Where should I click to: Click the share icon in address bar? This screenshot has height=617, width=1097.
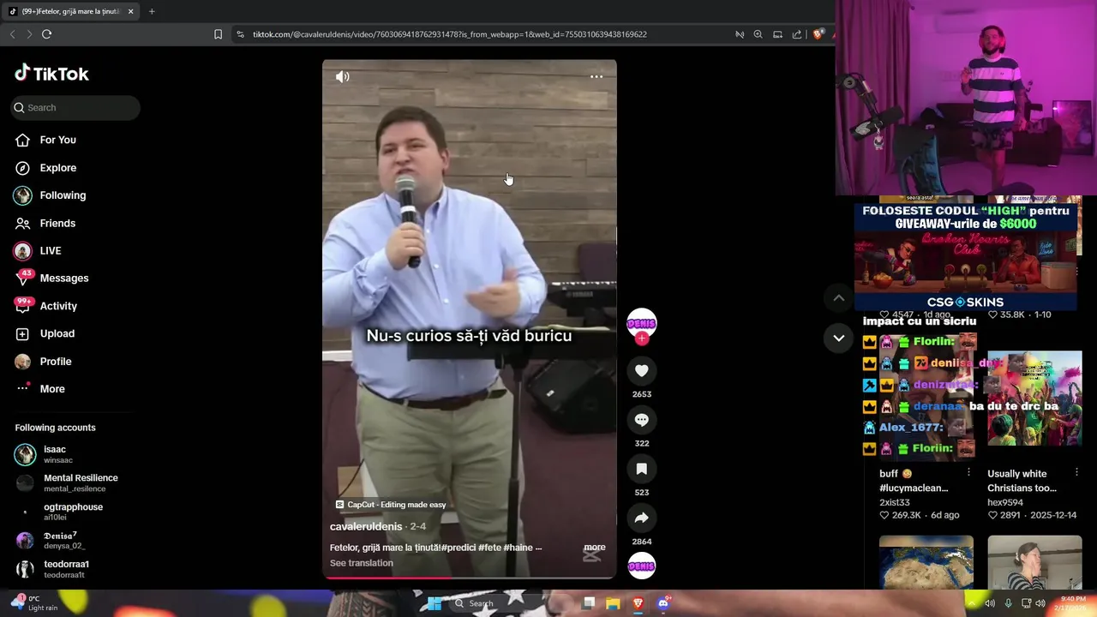pyautogui.click(x=798, y=34)
